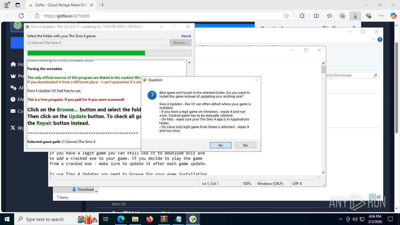Launch Copilot from Edge toolbar
Image resolution: width=400 pixels, height=225 pixels.
(x=393, y=16)
